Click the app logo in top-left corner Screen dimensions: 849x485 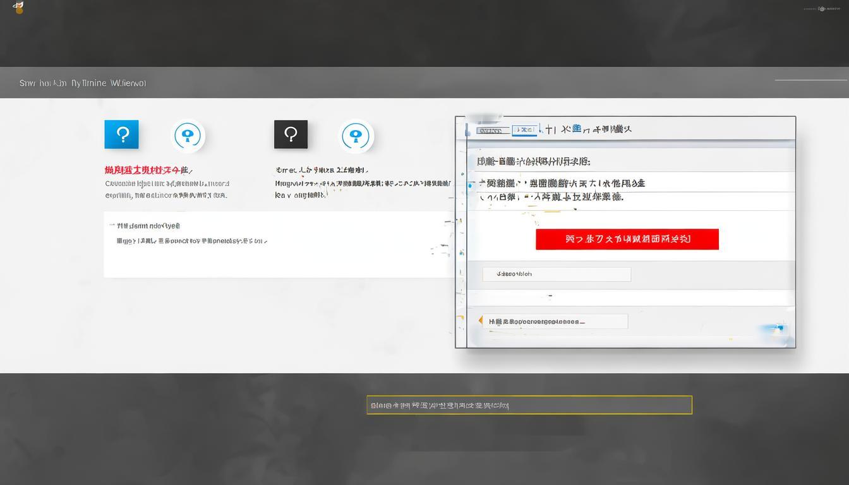tap(18, 7)
